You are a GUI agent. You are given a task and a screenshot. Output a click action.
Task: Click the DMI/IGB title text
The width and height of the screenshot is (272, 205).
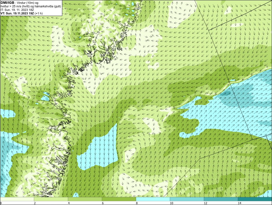(8, 3)
